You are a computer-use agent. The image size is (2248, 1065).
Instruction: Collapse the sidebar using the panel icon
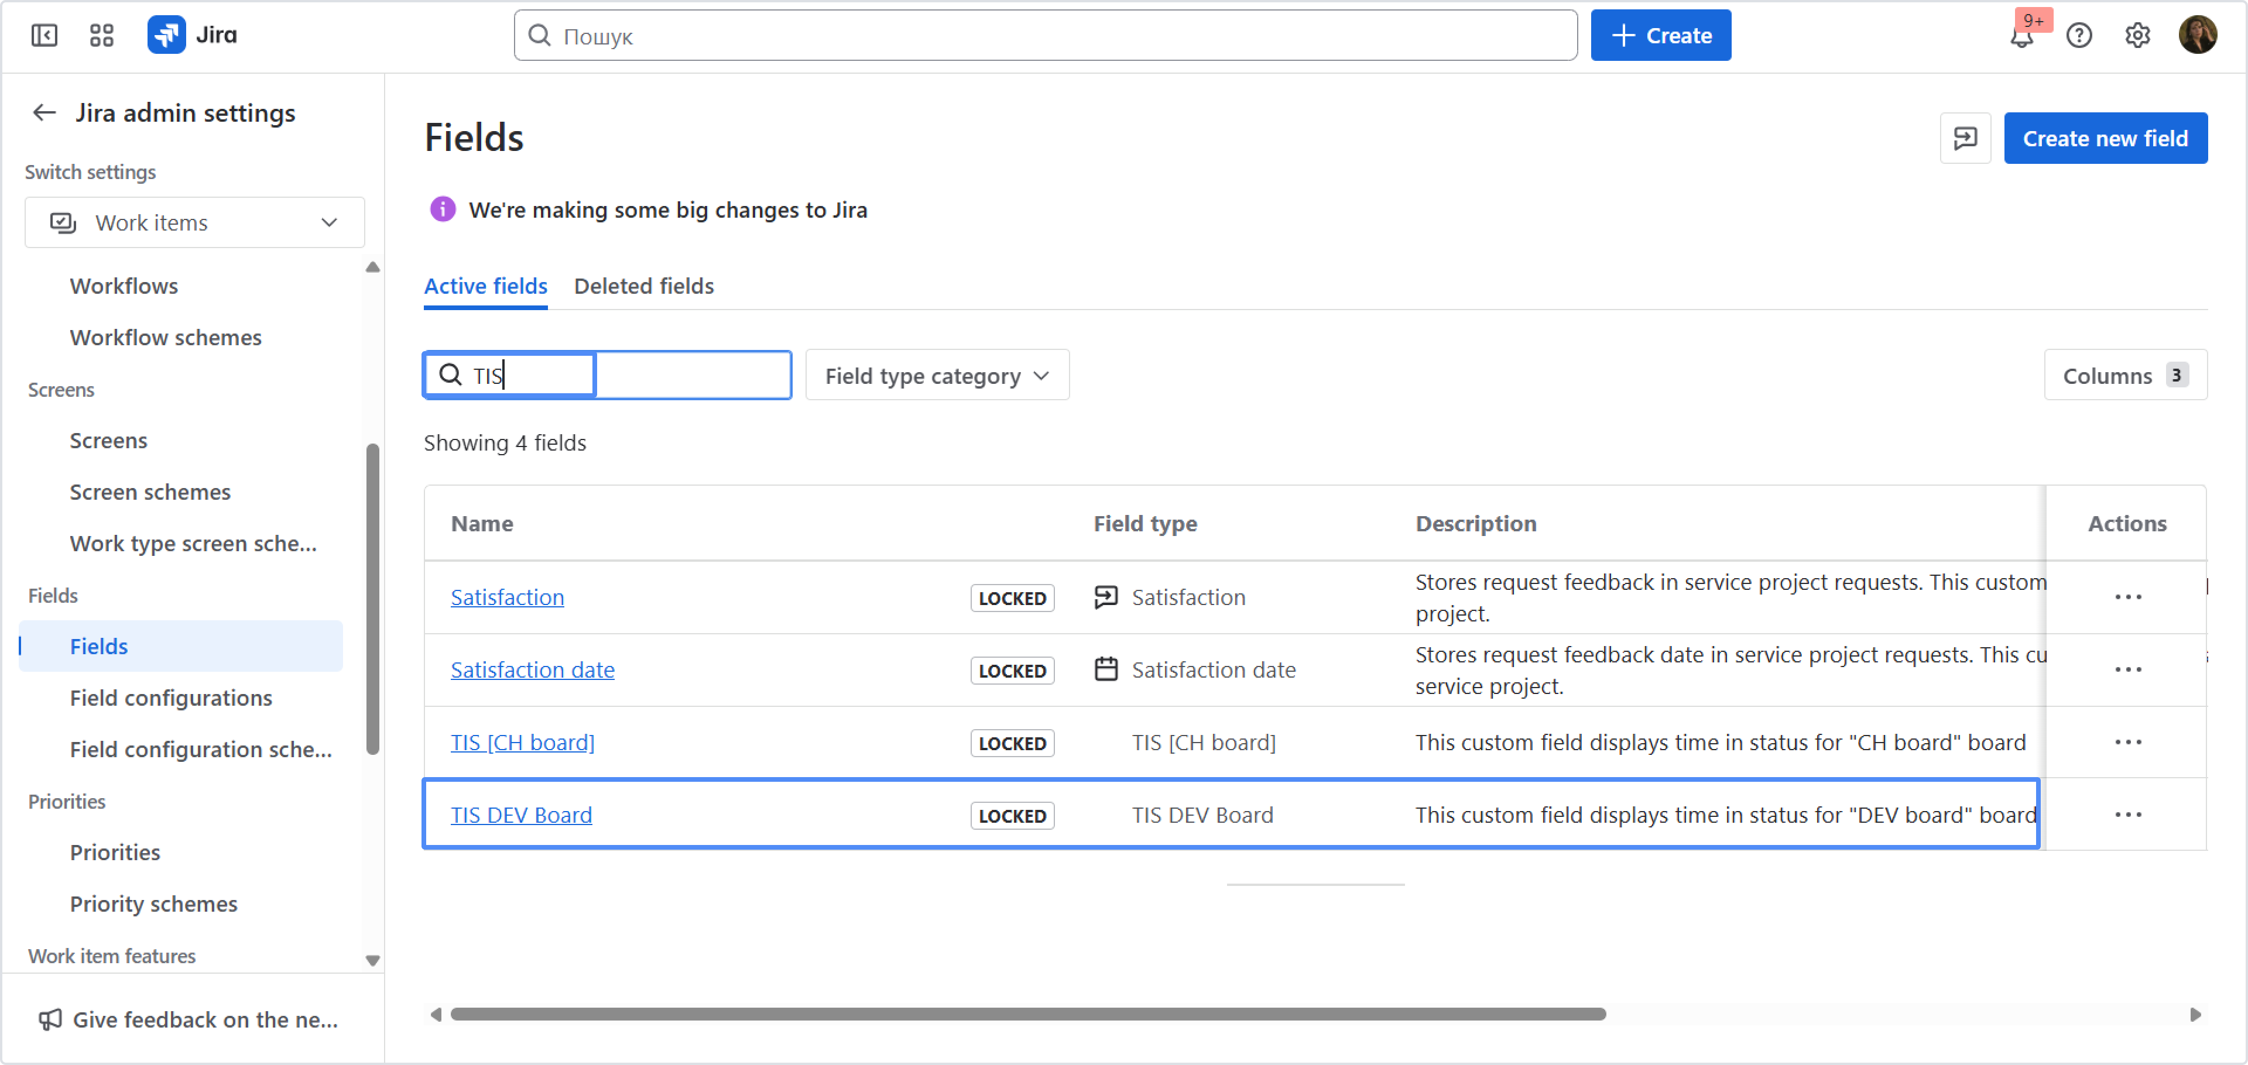pyautogui.click(x=44, y=35)
